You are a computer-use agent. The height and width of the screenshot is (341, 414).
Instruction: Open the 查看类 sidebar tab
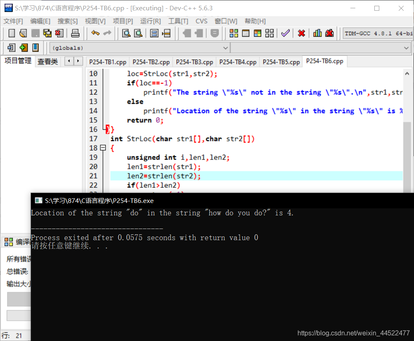point(48,62)
